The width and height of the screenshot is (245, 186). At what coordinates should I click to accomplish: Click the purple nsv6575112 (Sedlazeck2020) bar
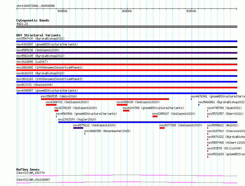coord(78,128)
